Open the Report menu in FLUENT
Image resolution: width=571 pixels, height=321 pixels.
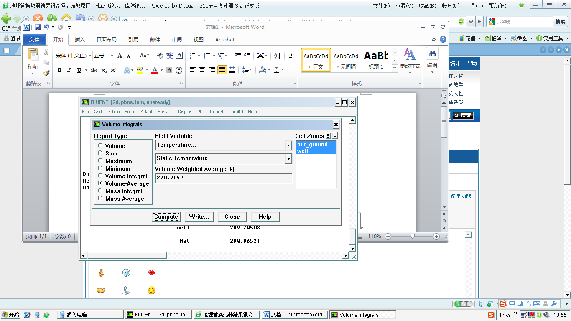click(x=217, y=112)
